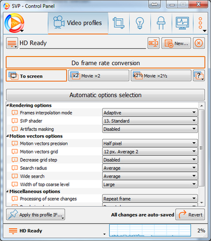Open the Wide search dropdown

(150, 176)
